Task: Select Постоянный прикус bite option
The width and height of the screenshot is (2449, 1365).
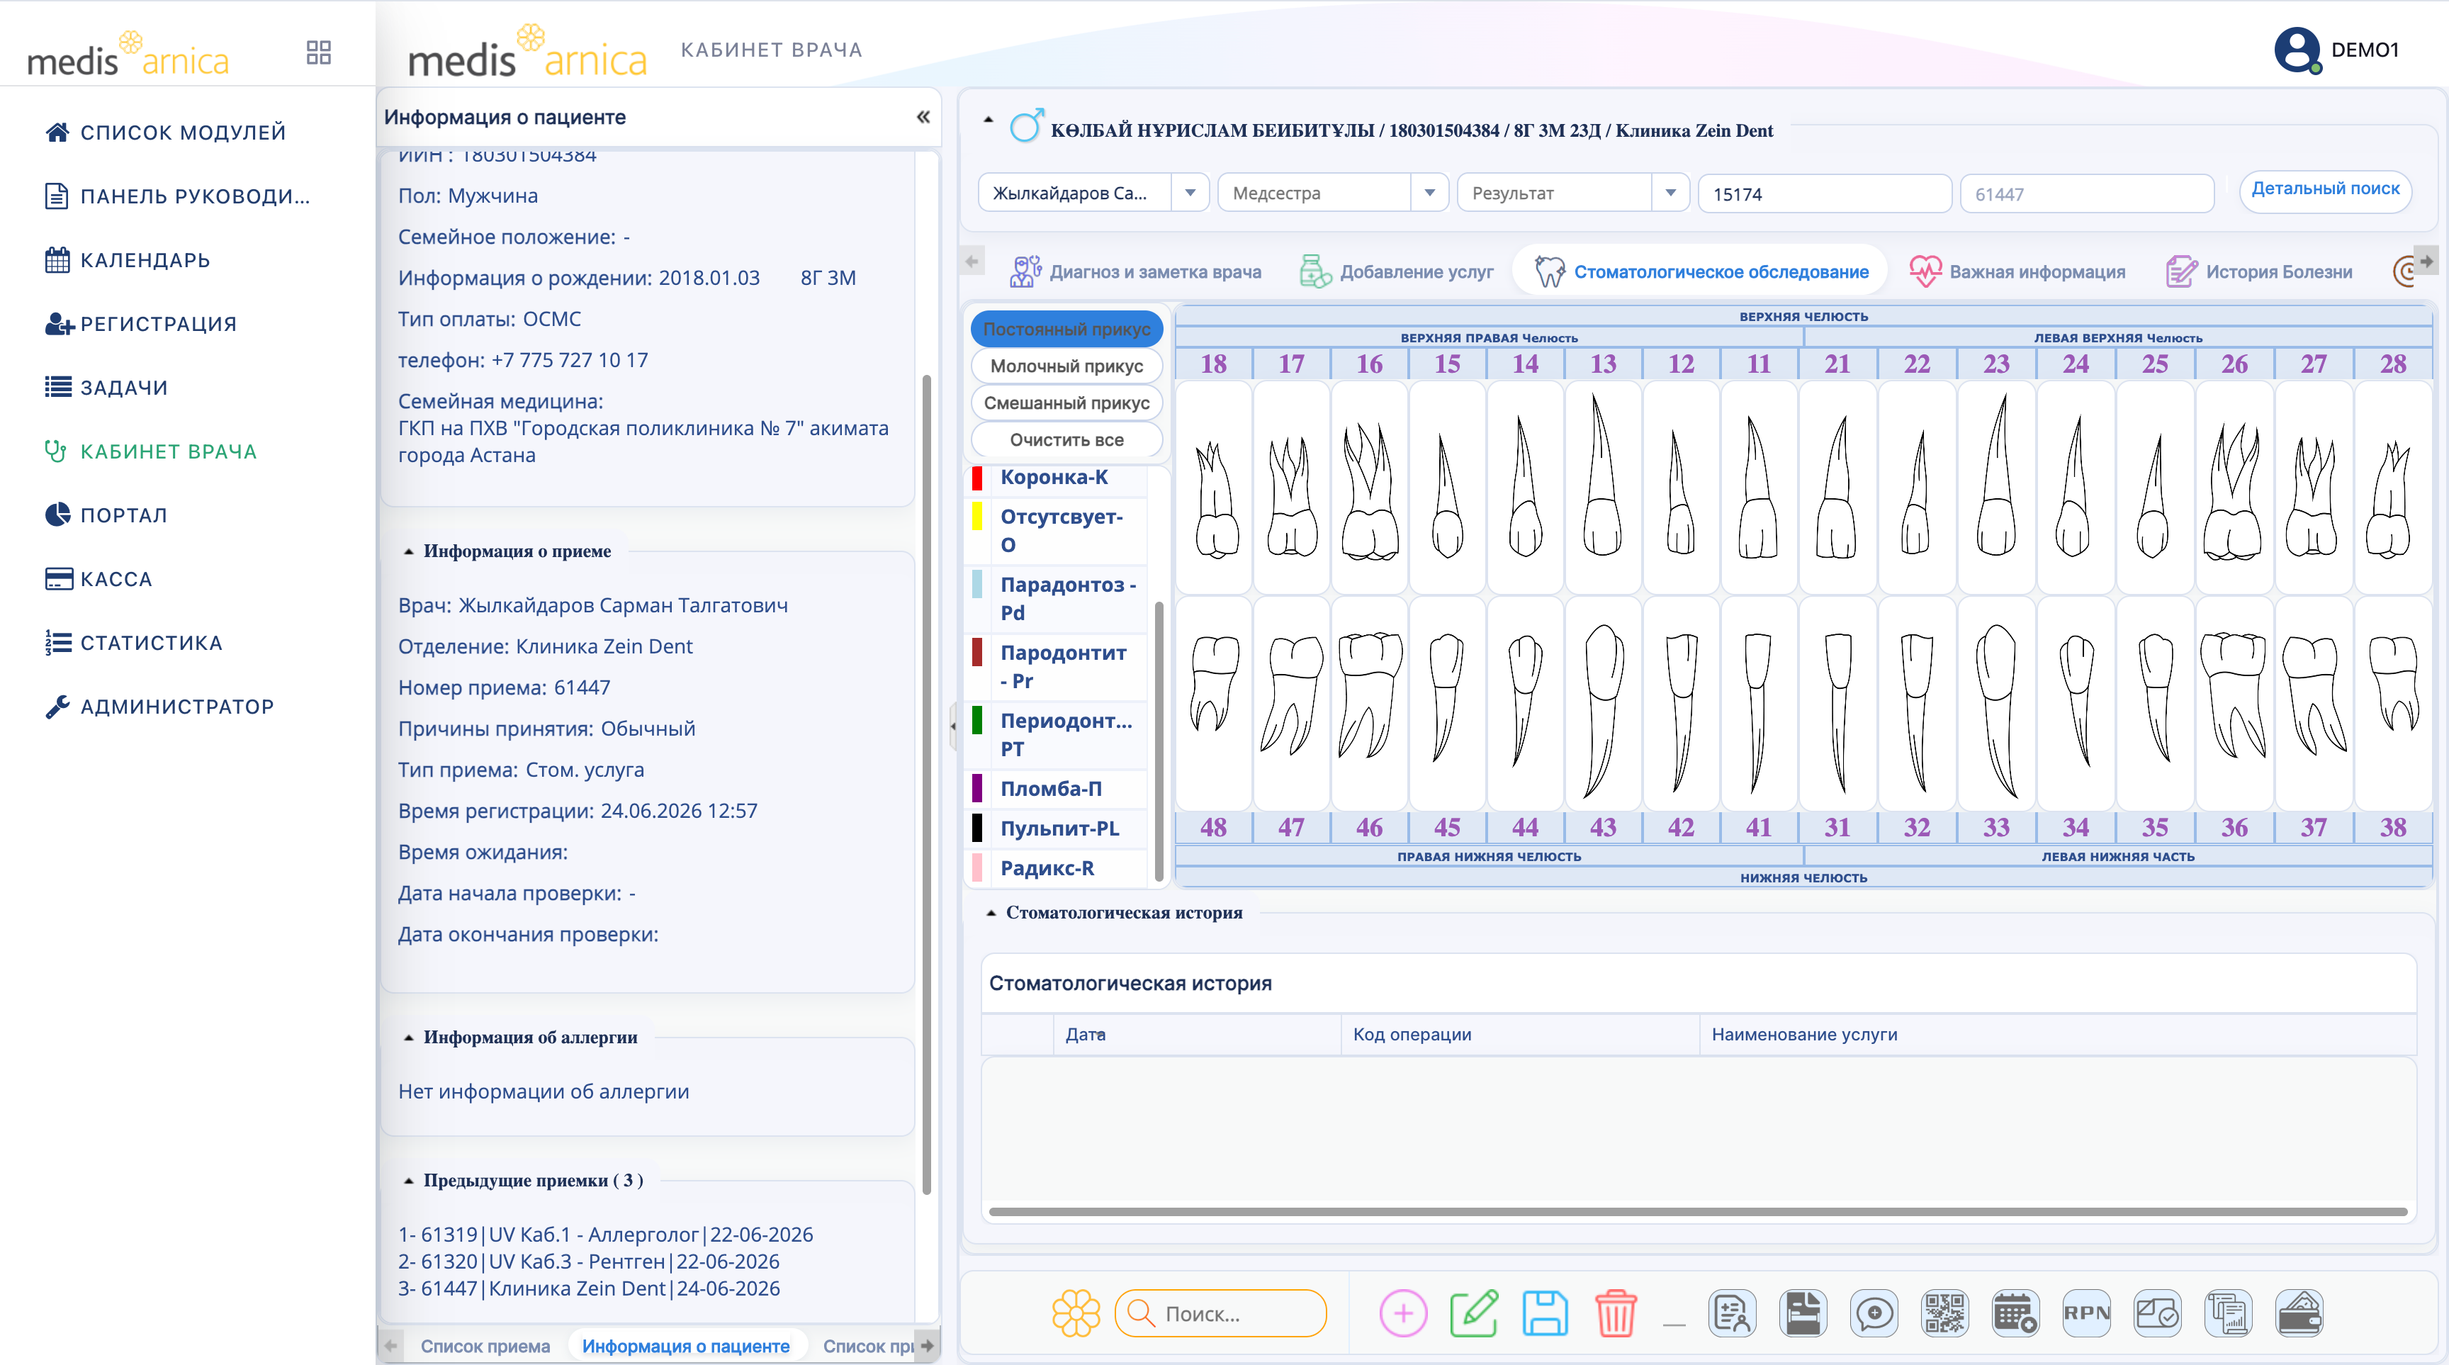Action: [1066, 329]
